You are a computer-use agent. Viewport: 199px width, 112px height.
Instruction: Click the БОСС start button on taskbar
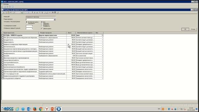click(x=7, y=109)
